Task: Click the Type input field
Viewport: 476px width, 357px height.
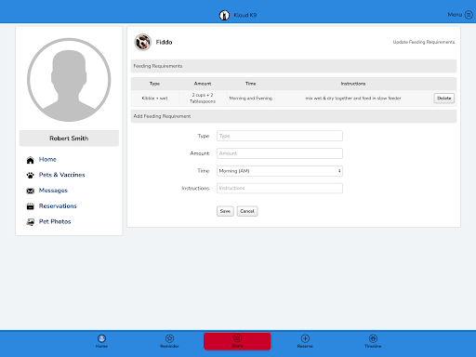Action: [x=280, y=136]
